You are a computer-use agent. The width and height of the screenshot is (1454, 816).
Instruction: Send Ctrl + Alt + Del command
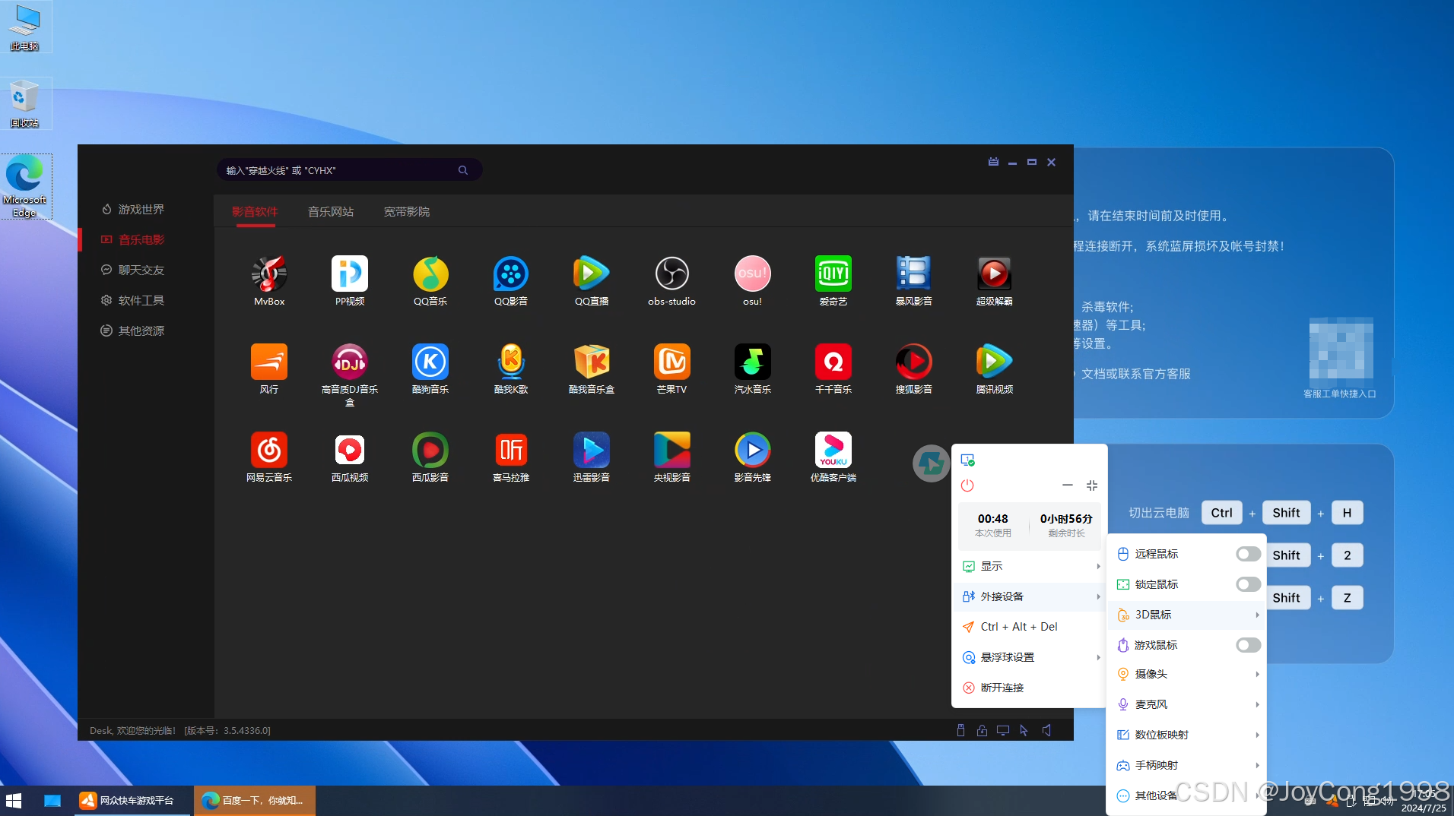tap(1030, 627)
